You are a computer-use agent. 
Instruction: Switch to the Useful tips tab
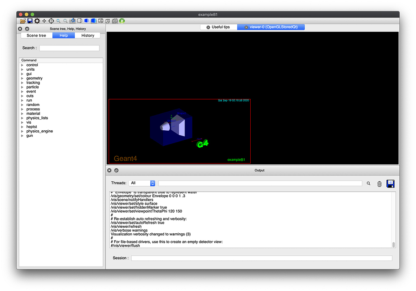pyautogui.click(x=218, y=27)
